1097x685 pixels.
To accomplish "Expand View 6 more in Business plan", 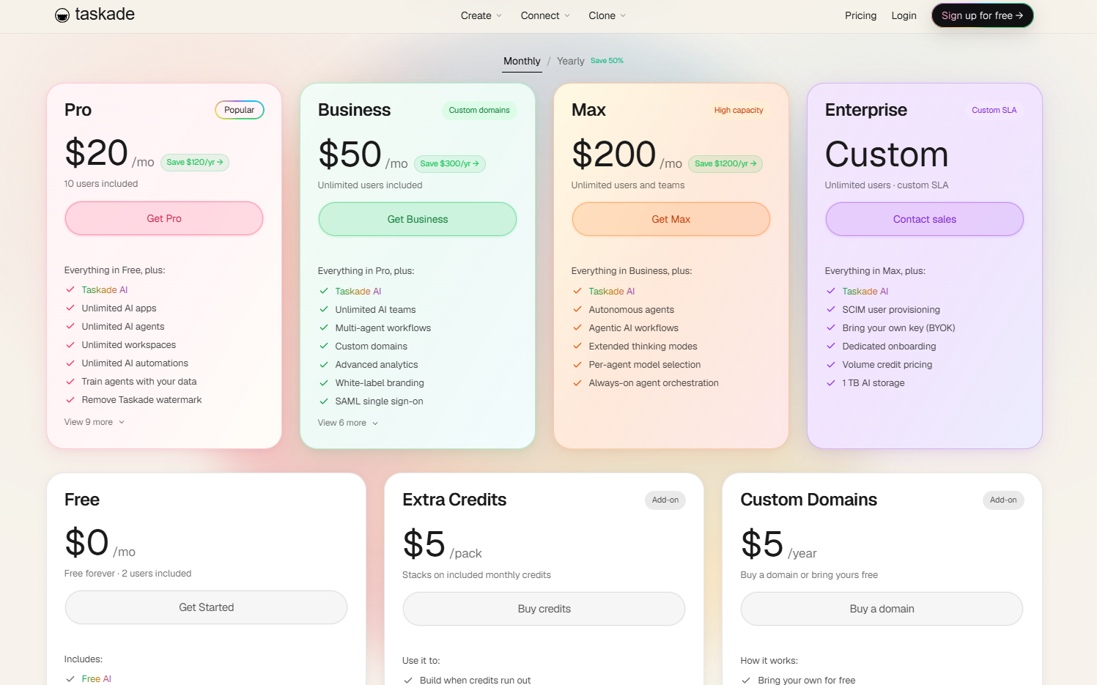I will tap(348, 423).
